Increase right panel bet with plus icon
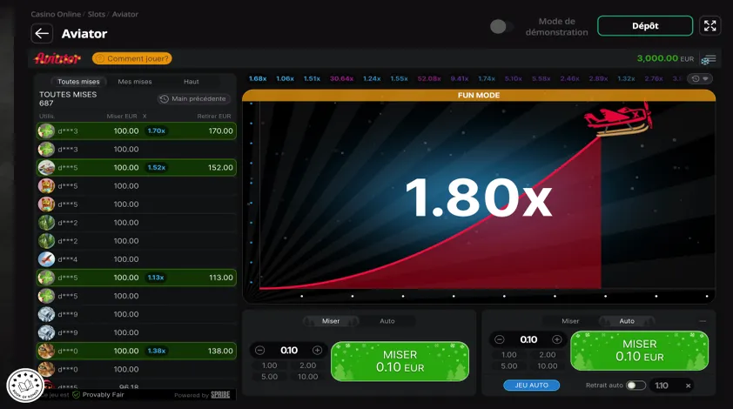The height and width of the screenshot is (409, 733). tap(557, 339)
